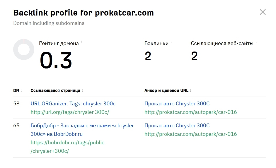The height and width of the screenshot is (168, 276).
Task: Click info icon next to DR header
Action: click(x=21, y=90)
